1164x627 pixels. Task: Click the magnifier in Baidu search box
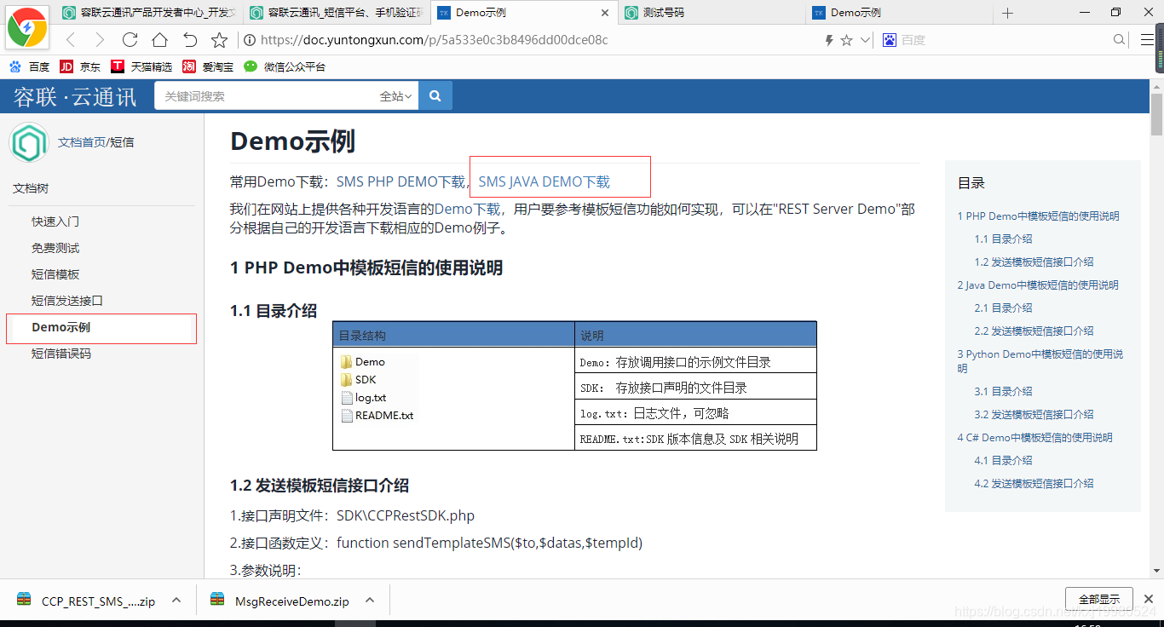(x=1119, y=40)
